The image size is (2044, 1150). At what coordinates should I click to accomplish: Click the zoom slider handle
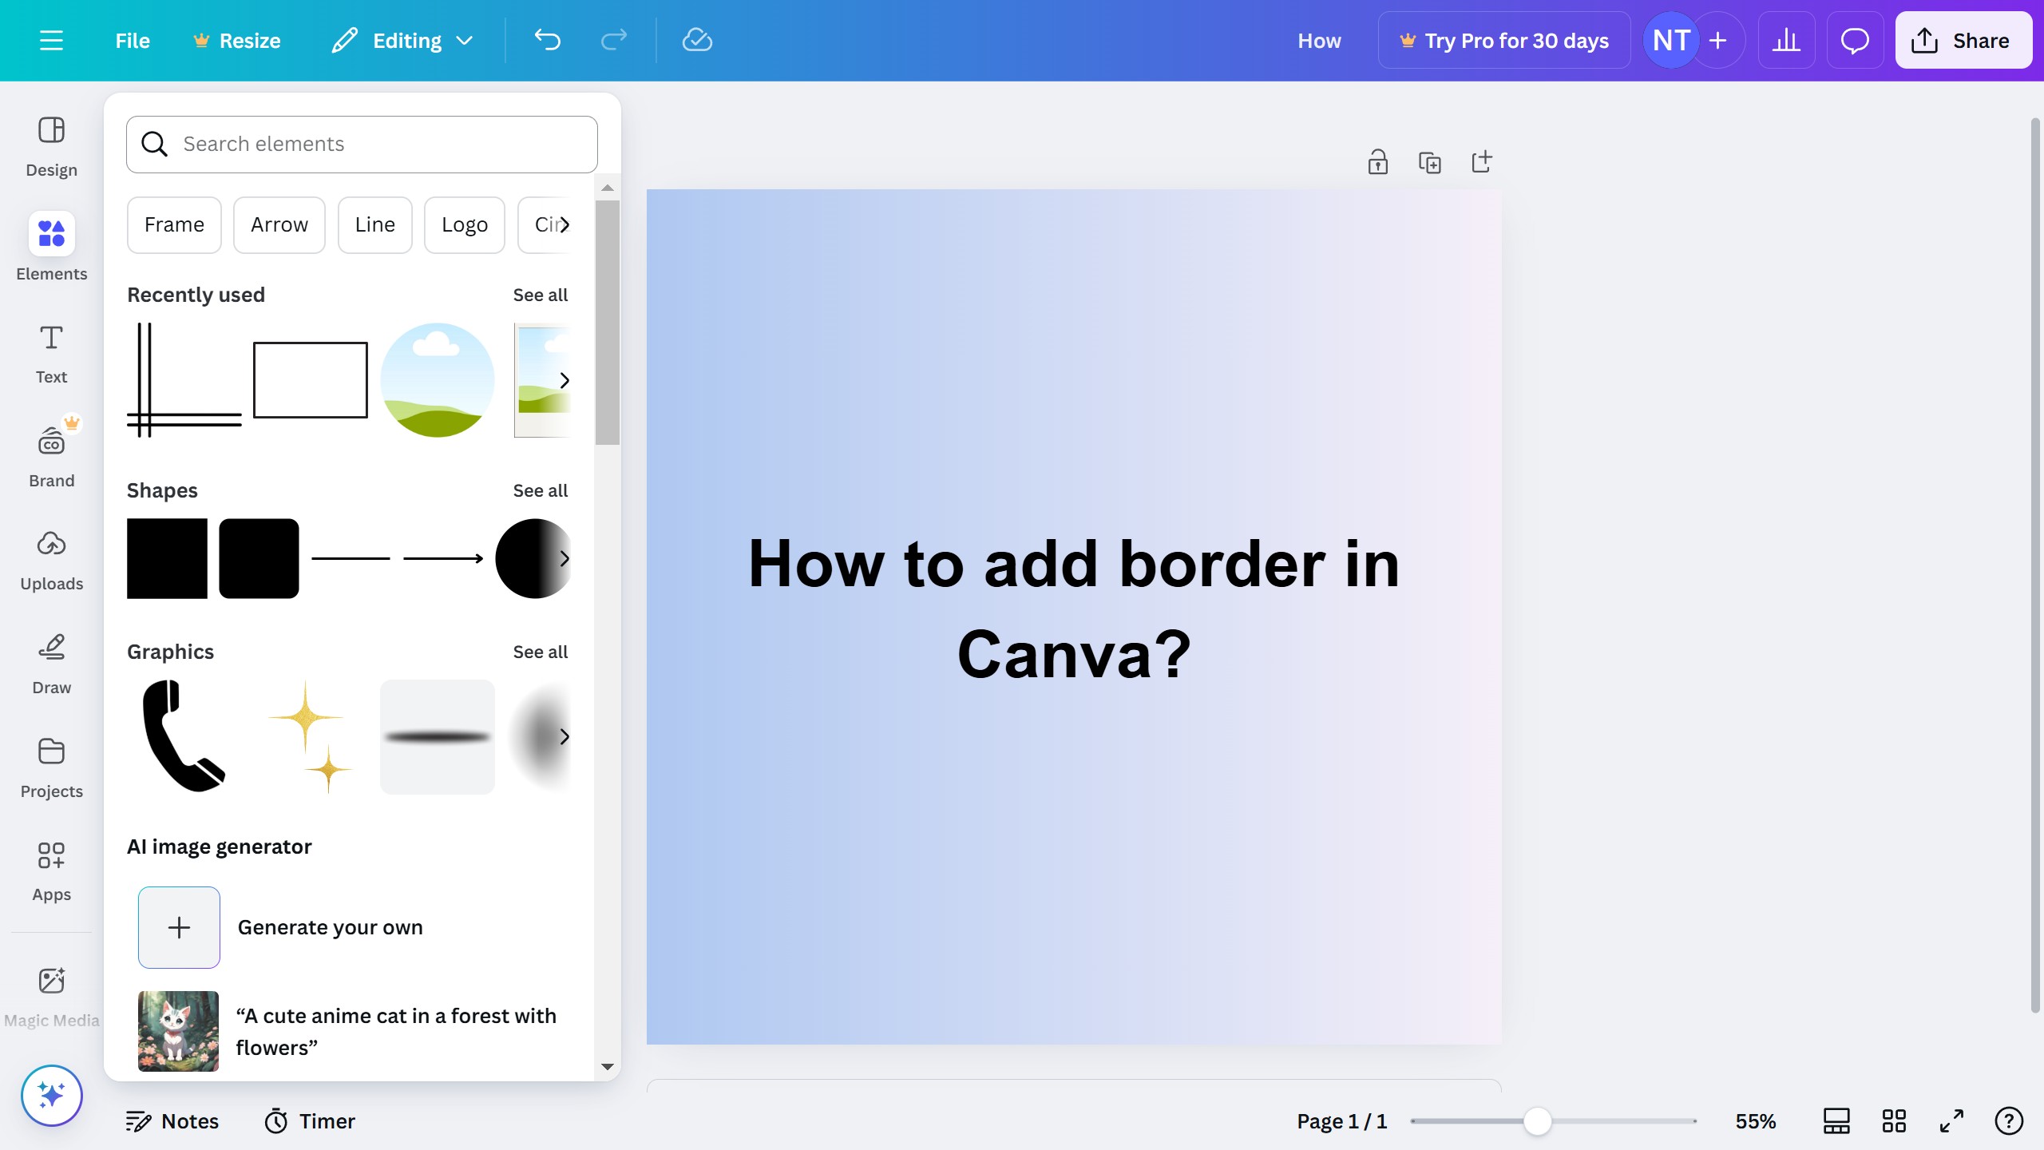tap(1537, 1120)
